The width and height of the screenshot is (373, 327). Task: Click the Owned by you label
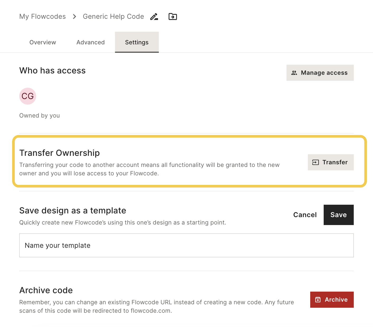click(x=40, y=115)
